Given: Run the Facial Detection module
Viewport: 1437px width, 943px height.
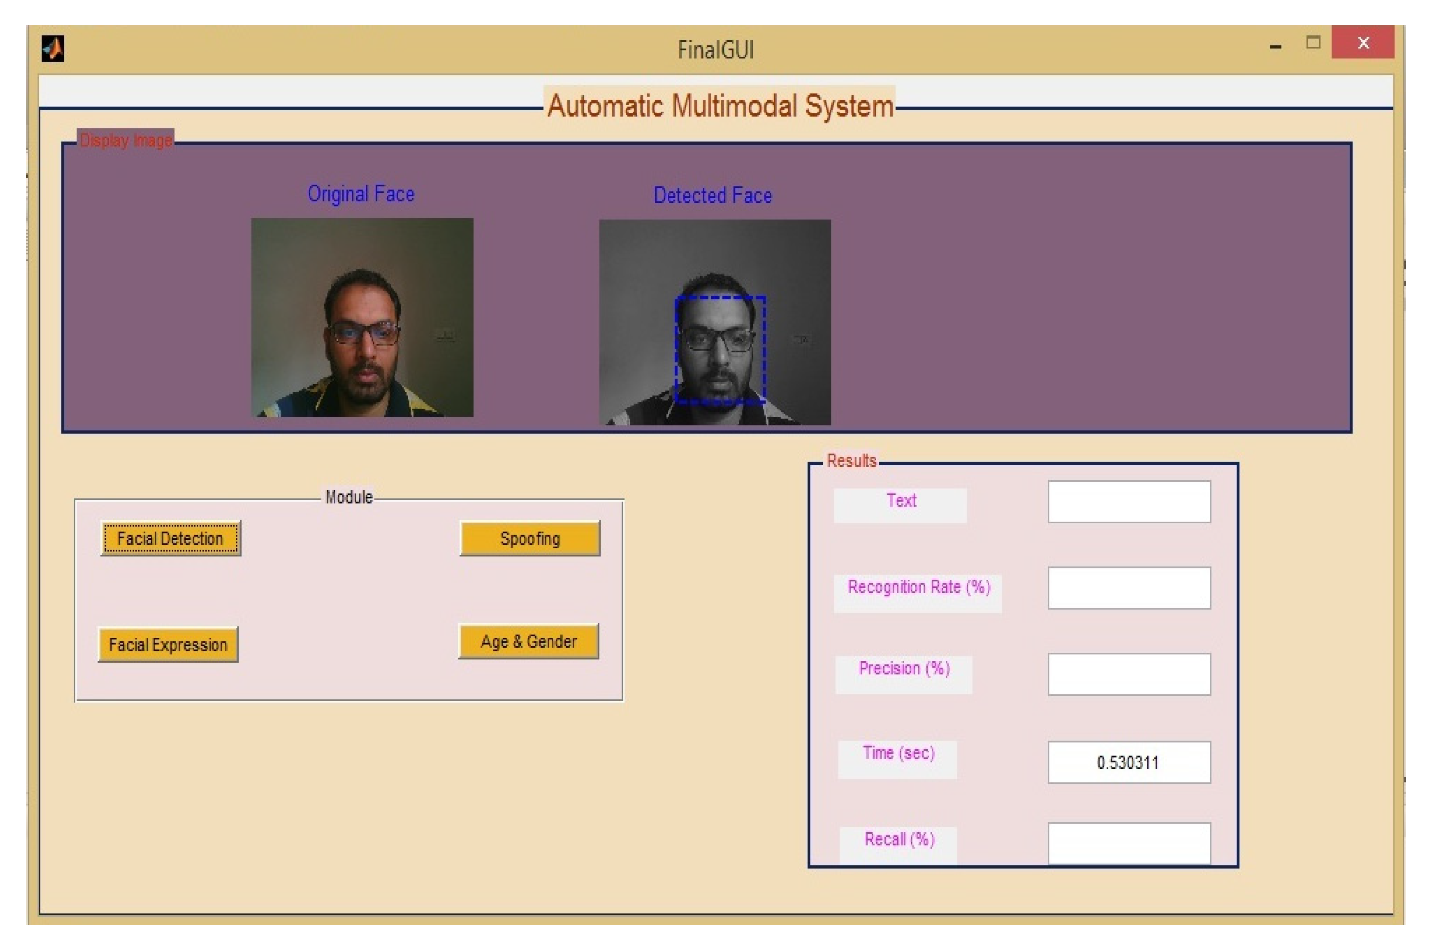Looking at the screenshot, I should (171, 538).
